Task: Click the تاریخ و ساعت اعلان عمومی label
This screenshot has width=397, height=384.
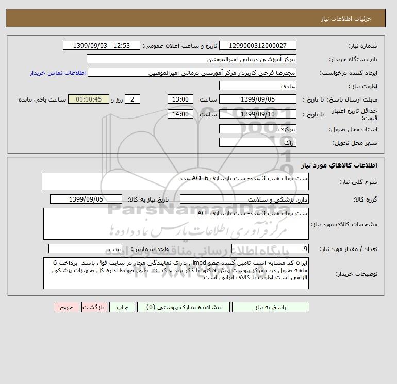Action: [x=180, y=46]
